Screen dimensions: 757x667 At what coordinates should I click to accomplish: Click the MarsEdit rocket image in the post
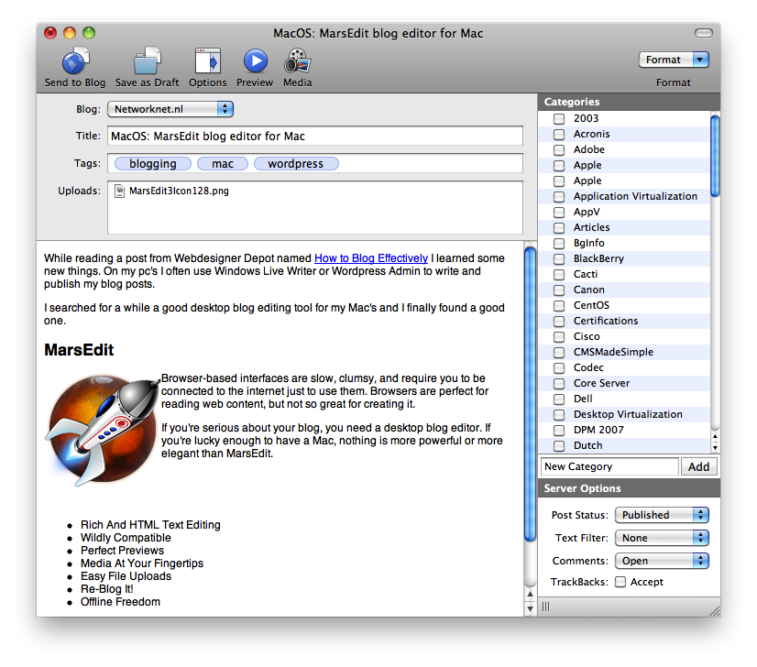(x=103, y=430)
